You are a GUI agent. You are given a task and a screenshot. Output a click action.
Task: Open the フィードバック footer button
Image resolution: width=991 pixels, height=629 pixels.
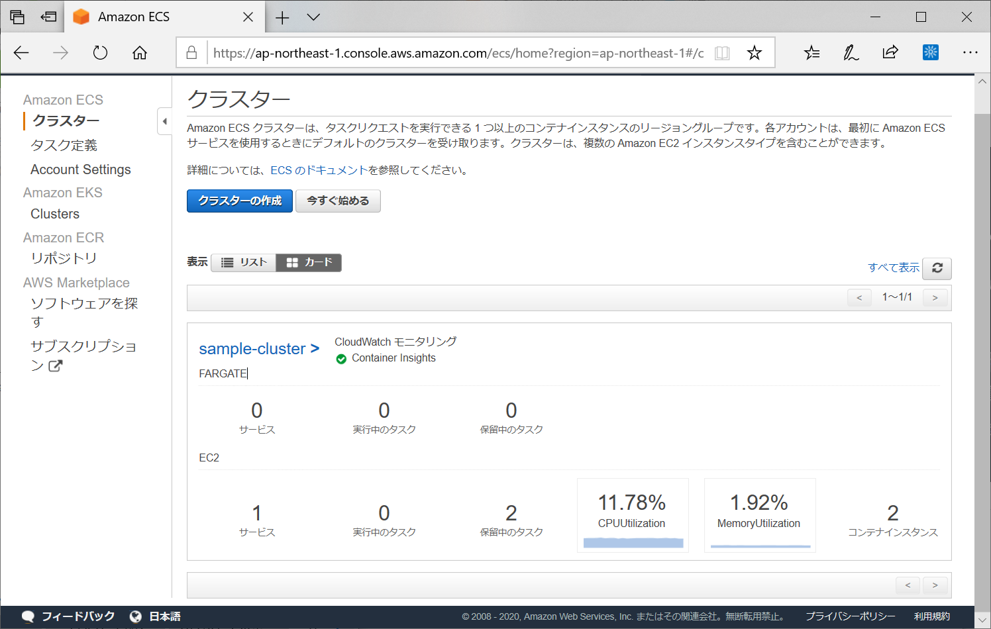pyautogui.click(x=78, y=616)
